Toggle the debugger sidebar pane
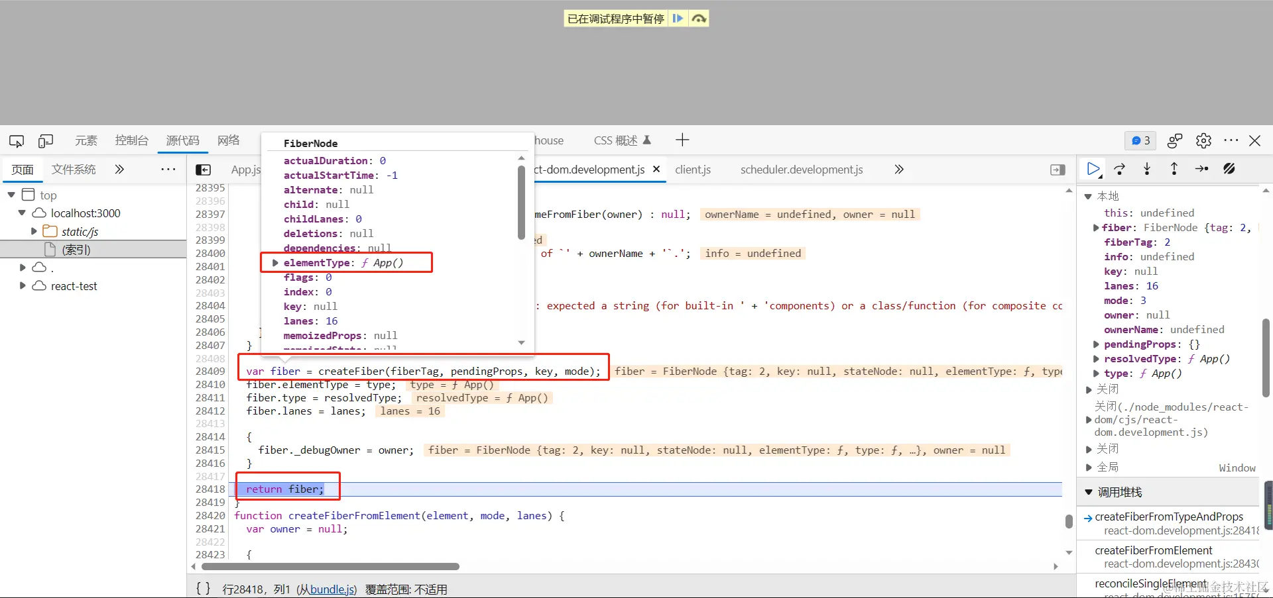 pyautogui.click(x=1058, y=170)
